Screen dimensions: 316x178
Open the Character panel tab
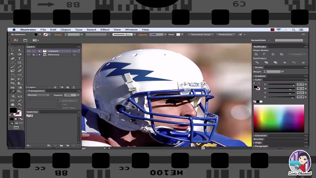[x=261, y=135]
